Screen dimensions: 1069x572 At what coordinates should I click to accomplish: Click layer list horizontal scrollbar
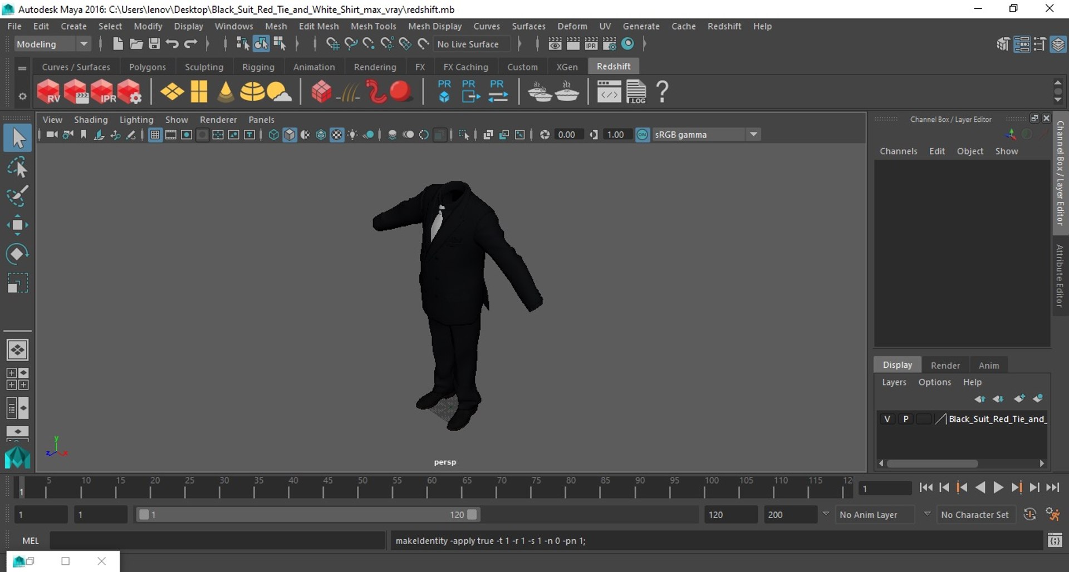[933, 463]
